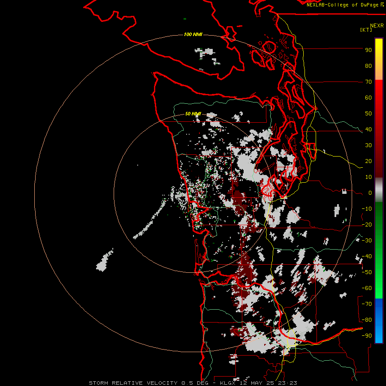Viewport: 386px width, 386px height.
Task: Click the 40 knot scale label
Action: pos(368,130)
